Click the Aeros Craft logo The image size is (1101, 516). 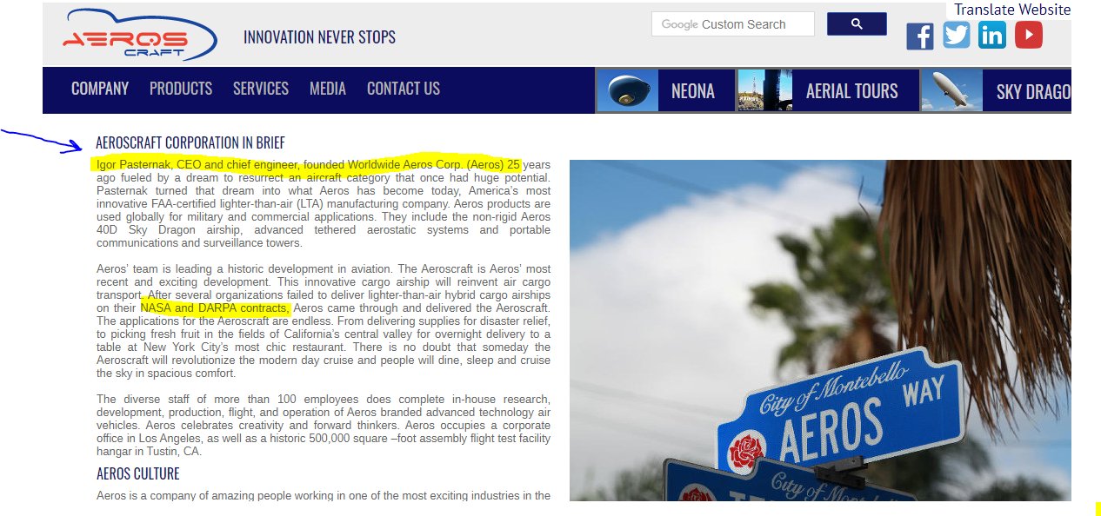(139, 36)
